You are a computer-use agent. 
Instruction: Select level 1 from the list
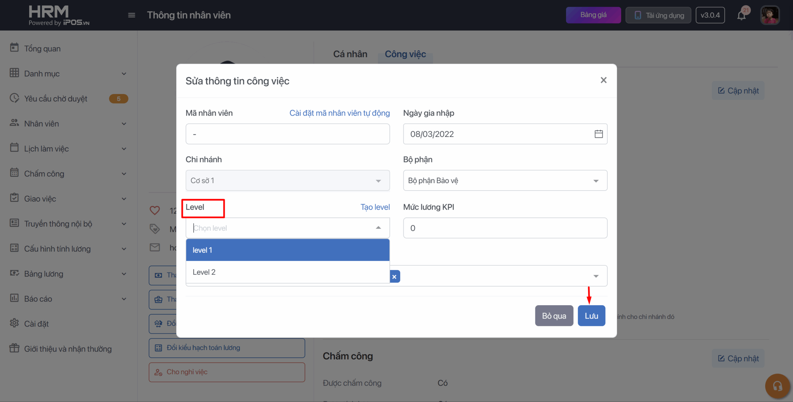click(287, 250)
